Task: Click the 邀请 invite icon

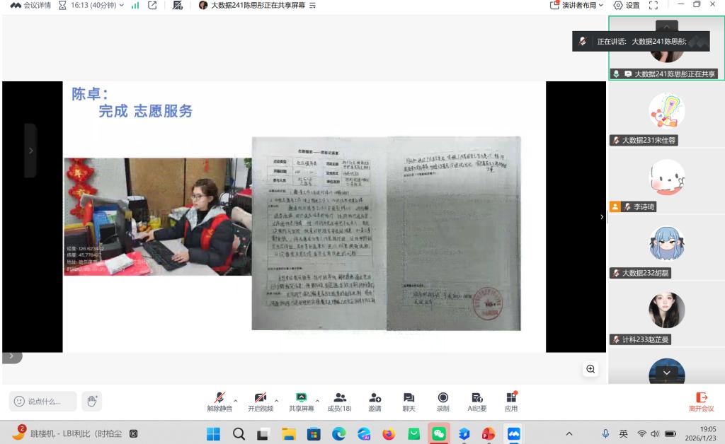Action: pos(375,402)
